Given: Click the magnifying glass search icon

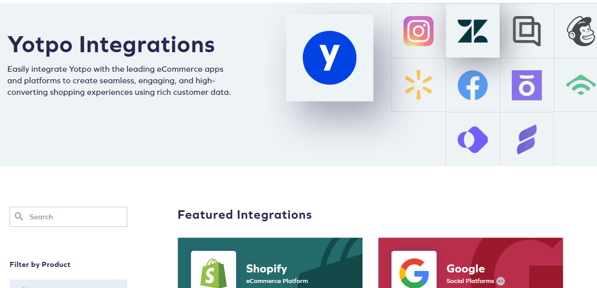Looking at the screenshot, I should (19, 217).
